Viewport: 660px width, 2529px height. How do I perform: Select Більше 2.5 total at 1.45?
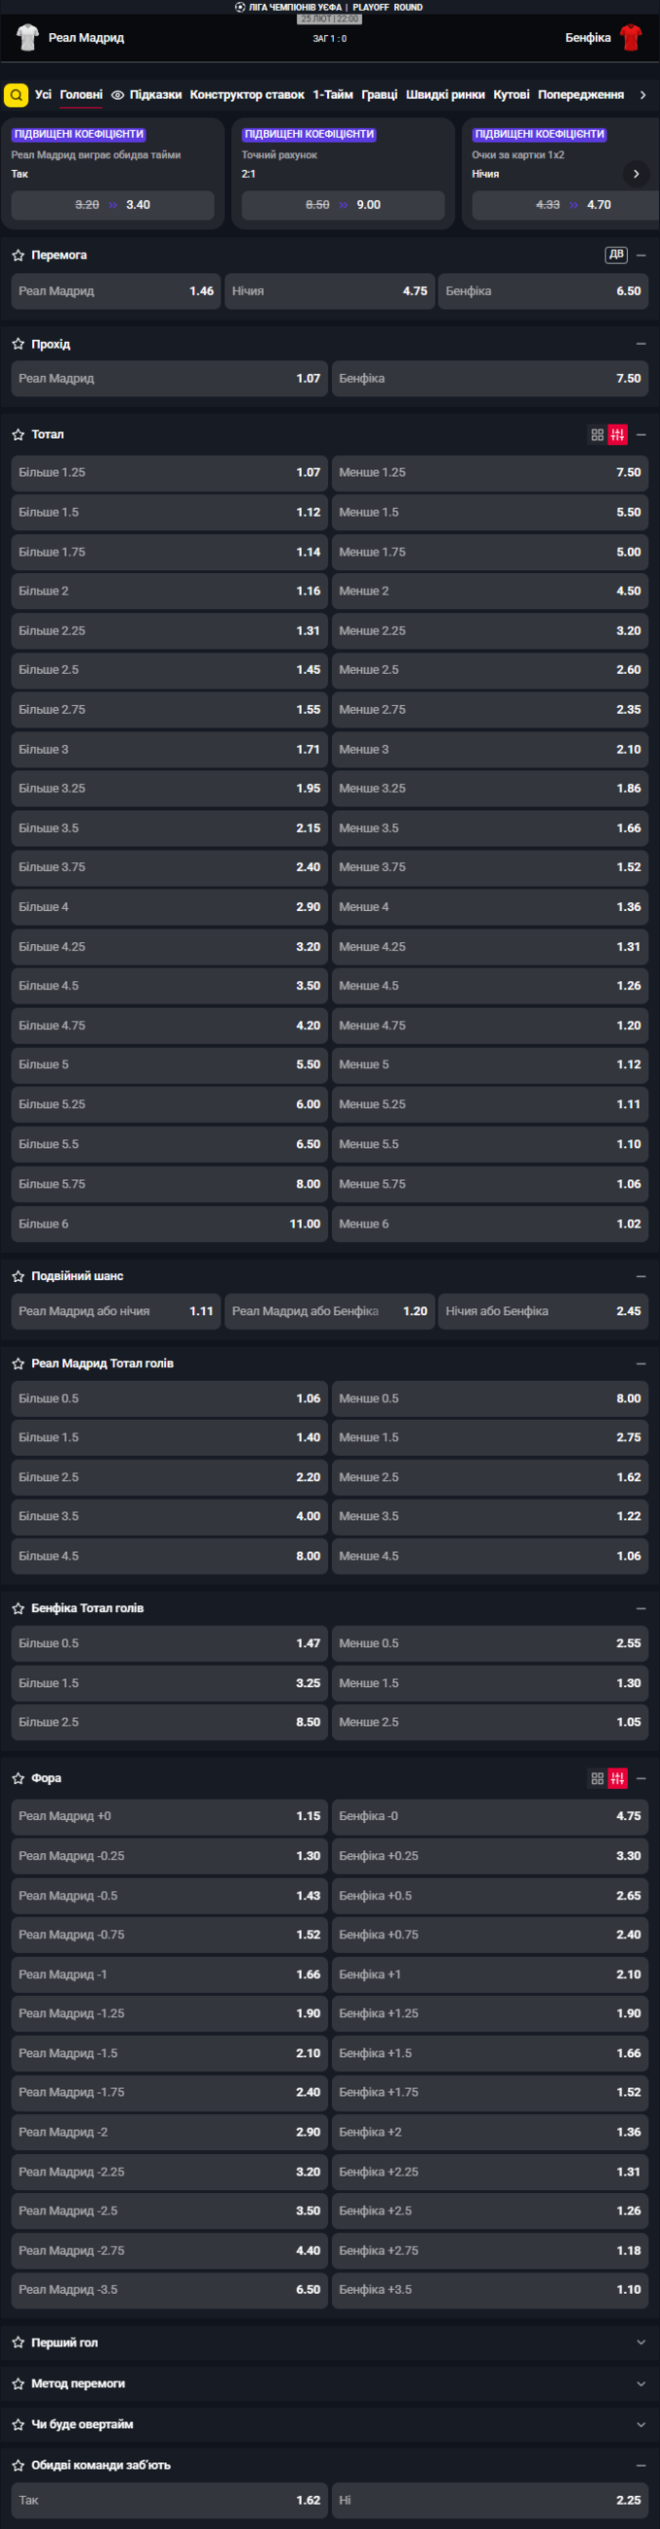point(170,669)
